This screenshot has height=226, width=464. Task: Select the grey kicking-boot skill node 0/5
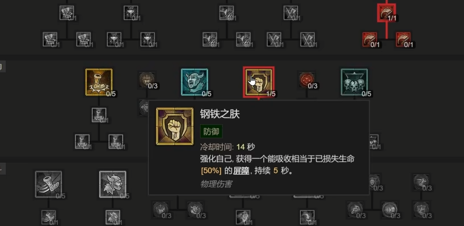pos(49,184)
